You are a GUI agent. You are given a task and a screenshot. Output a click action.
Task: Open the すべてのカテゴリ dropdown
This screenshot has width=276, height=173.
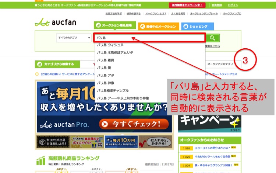(x=74, y=38)
